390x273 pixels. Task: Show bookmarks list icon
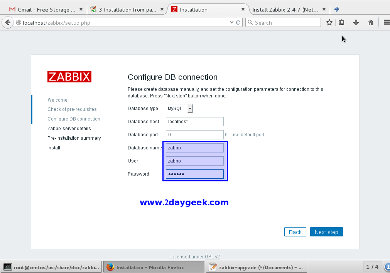pyautogui.click(x=341, y=23)
